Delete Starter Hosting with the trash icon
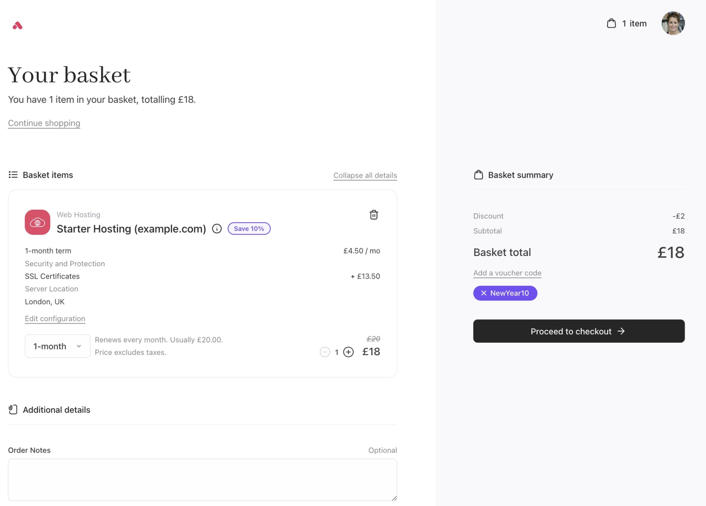 [x=373, y=215]
